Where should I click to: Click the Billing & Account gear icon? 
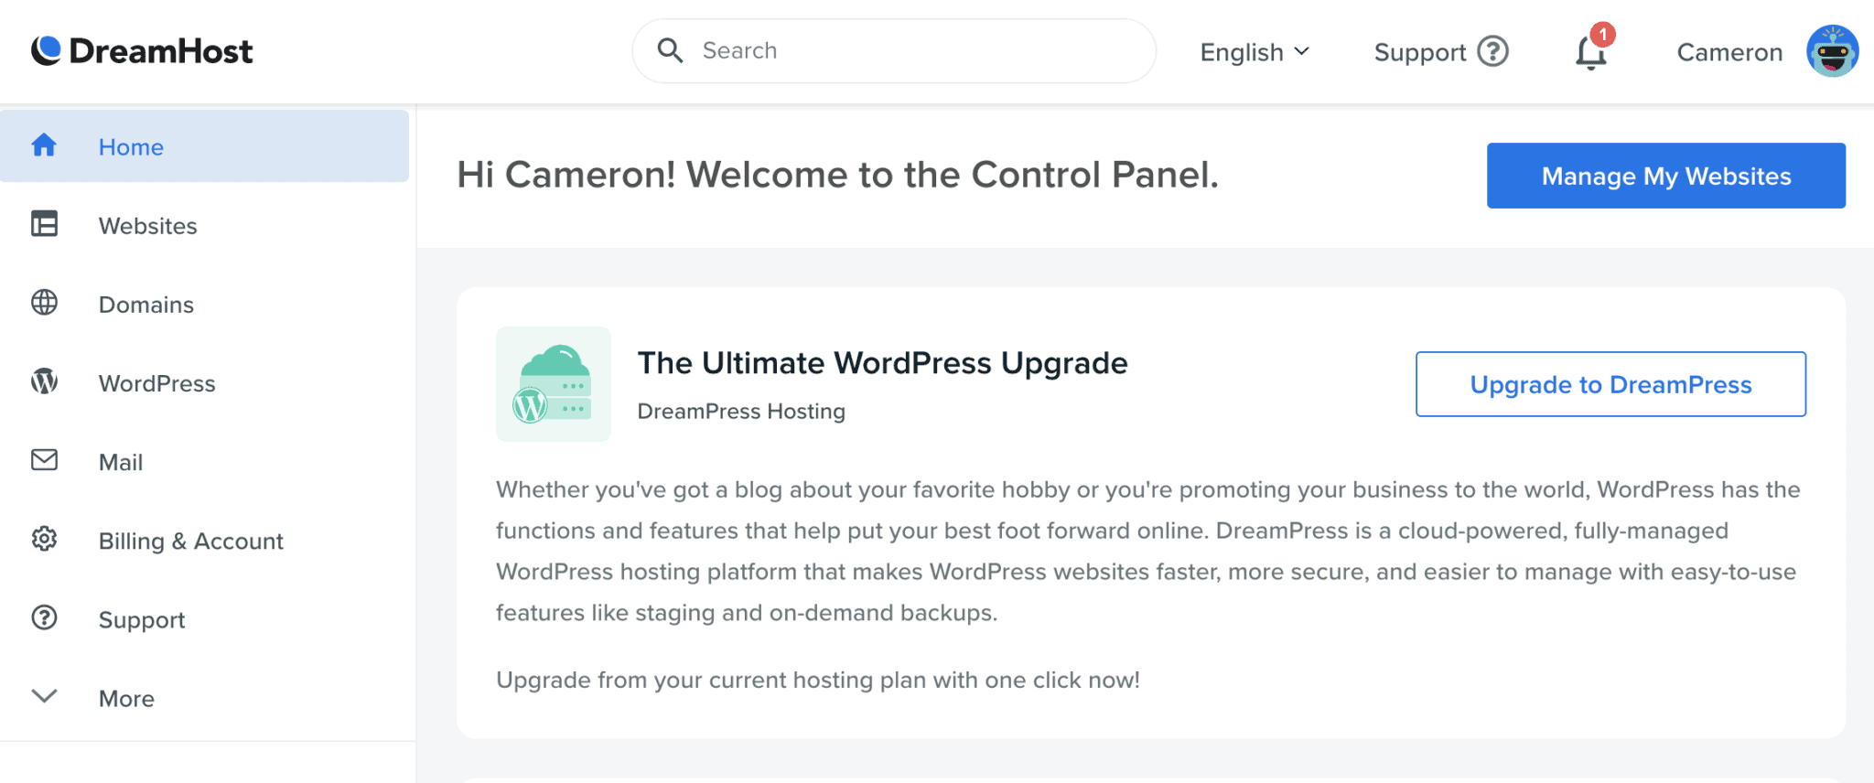coord(44,539)
